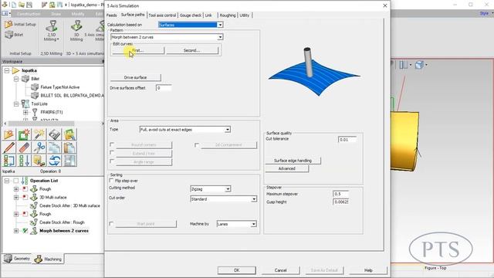
Task: Click the blue refresh arrows icon
Action: 54,161
